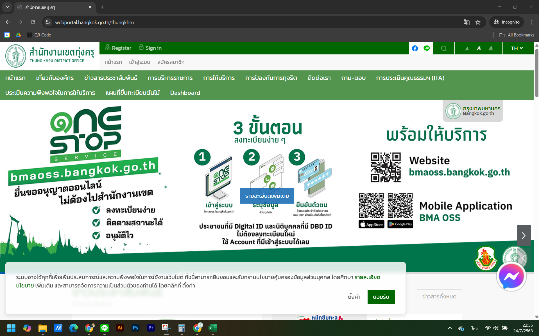Open a new browser tab

coord(103,7)
